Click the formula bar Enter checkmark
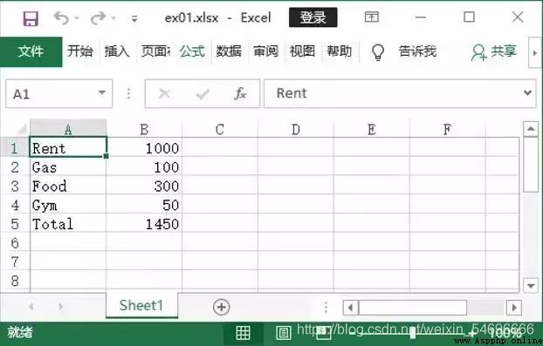Viewport: 543px width, 346px height. pyautogui.click(x=203, y=93)
